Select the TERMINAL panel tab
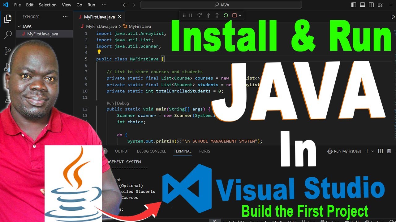The image size is (396, 222). (183, 151)
